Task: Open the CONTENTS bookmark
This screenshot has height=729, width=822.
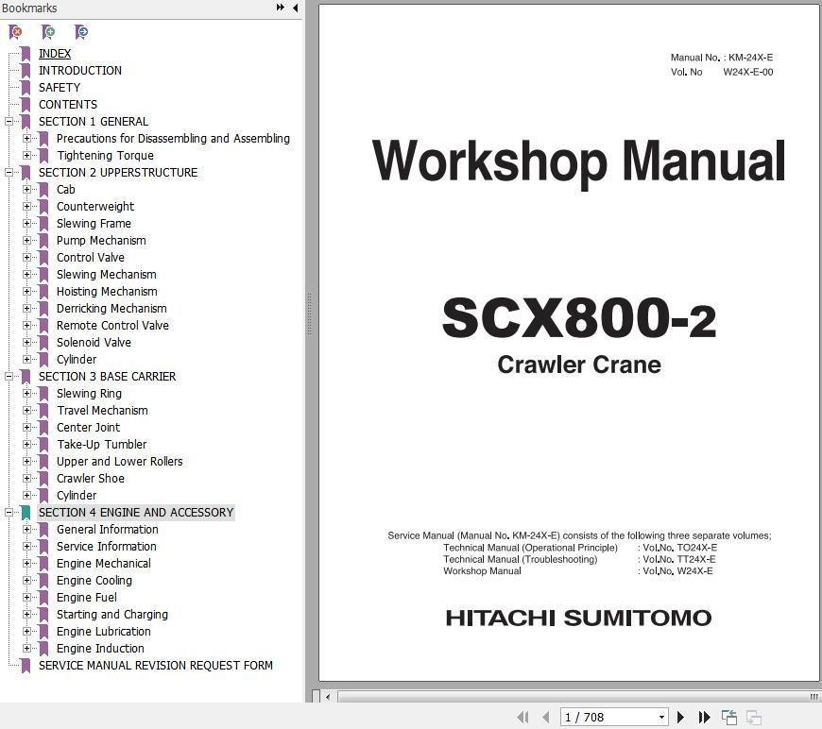Action: [x=68, y=104]
